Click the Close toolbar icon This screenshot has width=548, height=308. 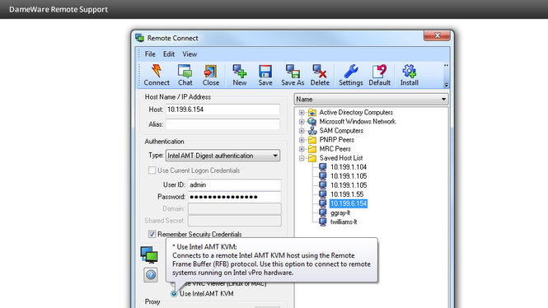tap(210, 71)
